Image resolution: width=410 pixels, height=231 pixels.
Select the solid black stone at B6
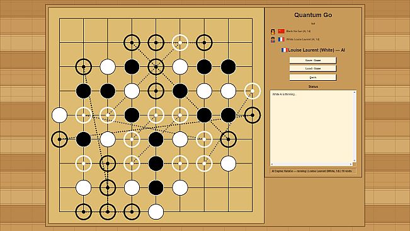point(83,91)
